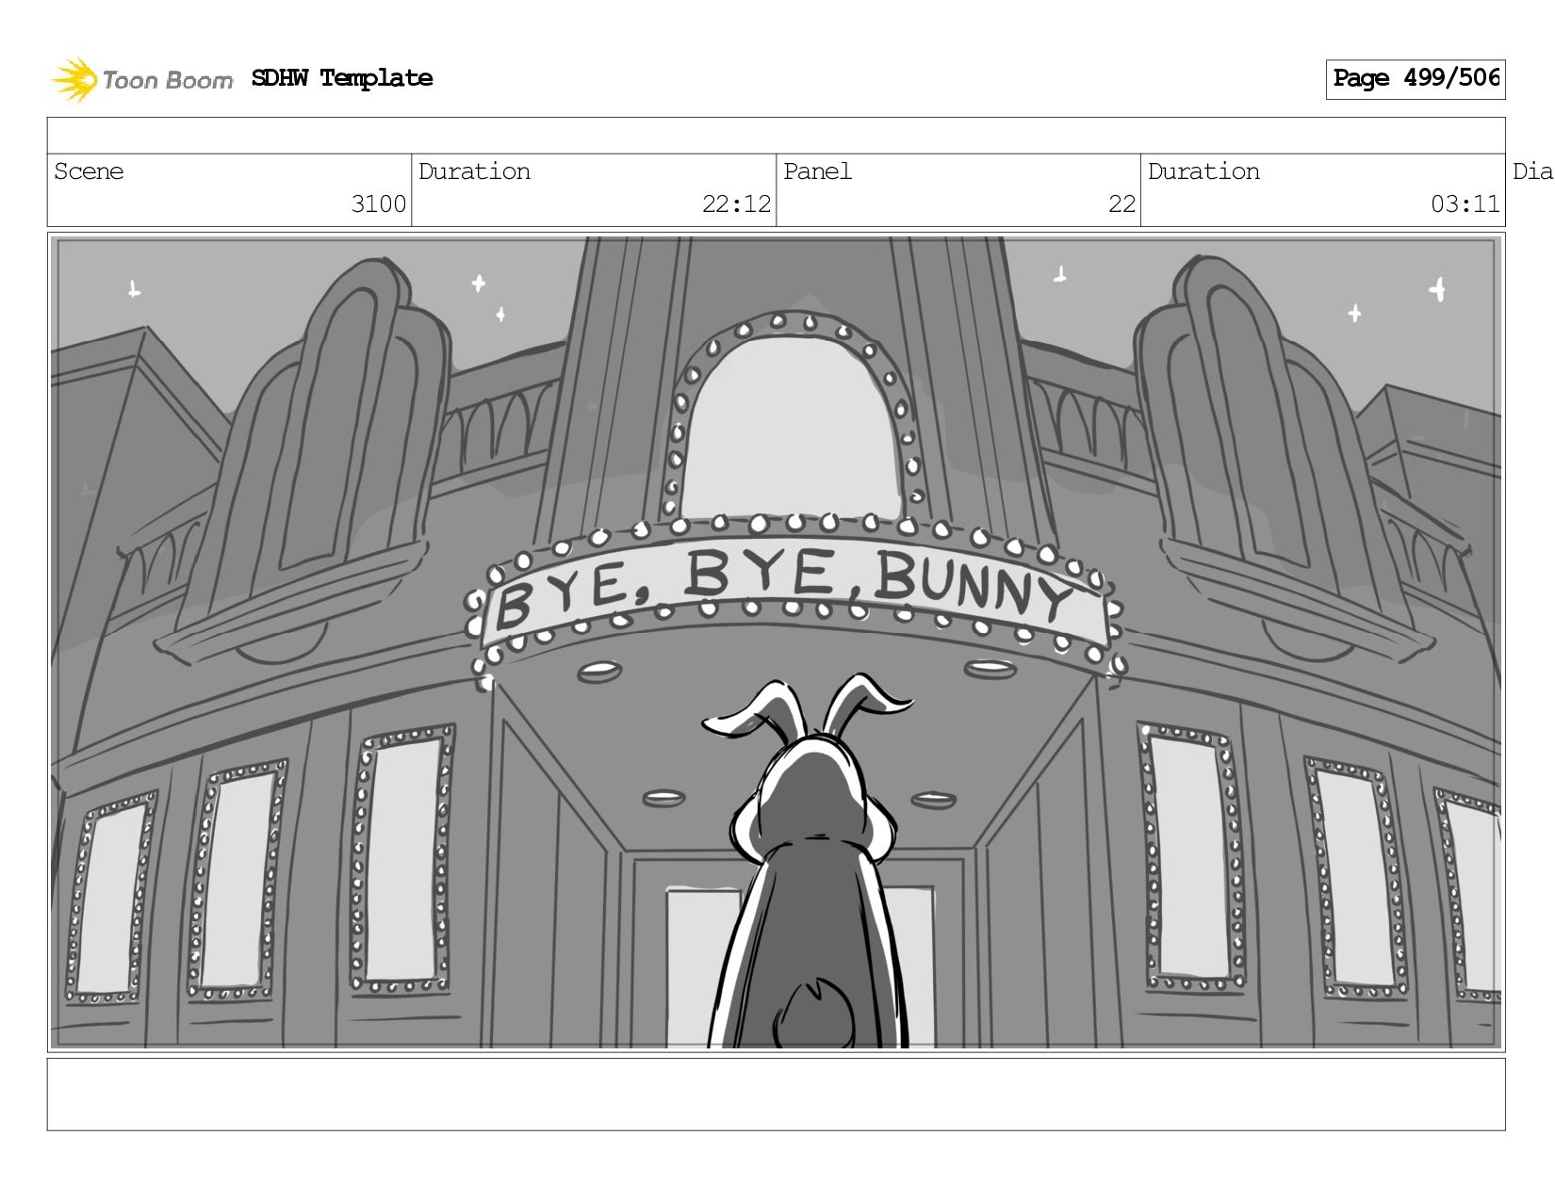Click the Toon Boom logo
This screenshot has width=1555, height=1201.
[x=141, y=79]
